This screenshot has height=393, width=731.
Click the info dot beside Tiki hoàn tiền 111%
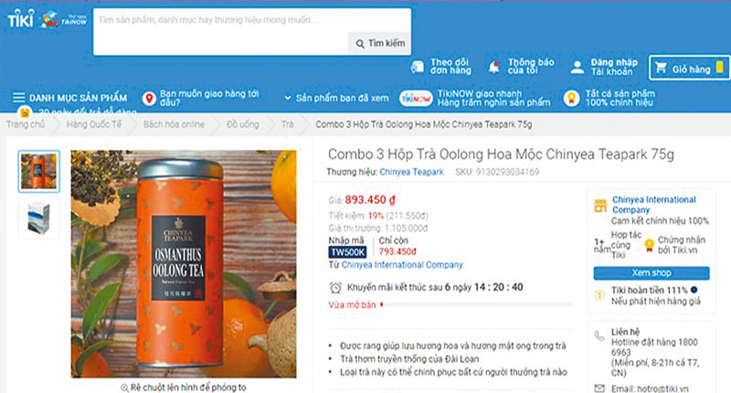click(x=694, y=290)
